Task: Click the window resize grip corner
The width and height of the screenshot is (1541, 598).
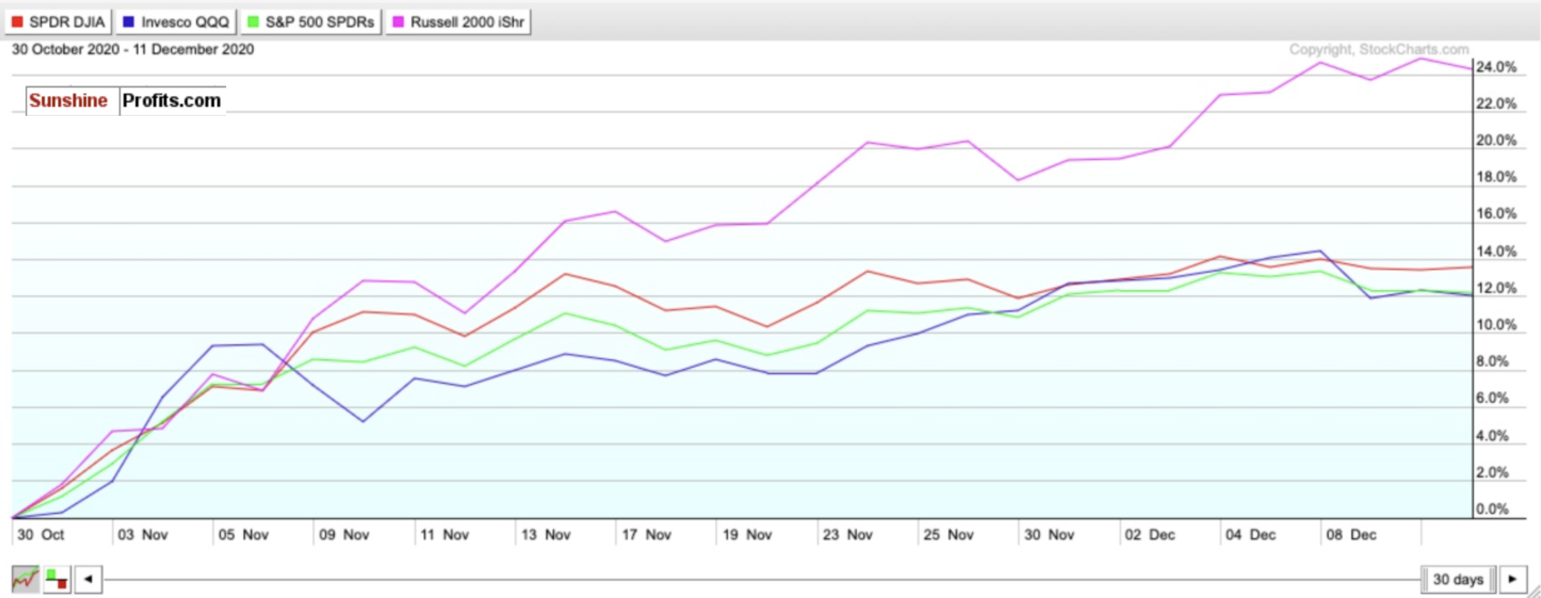Action: (x=1533, y=591)
